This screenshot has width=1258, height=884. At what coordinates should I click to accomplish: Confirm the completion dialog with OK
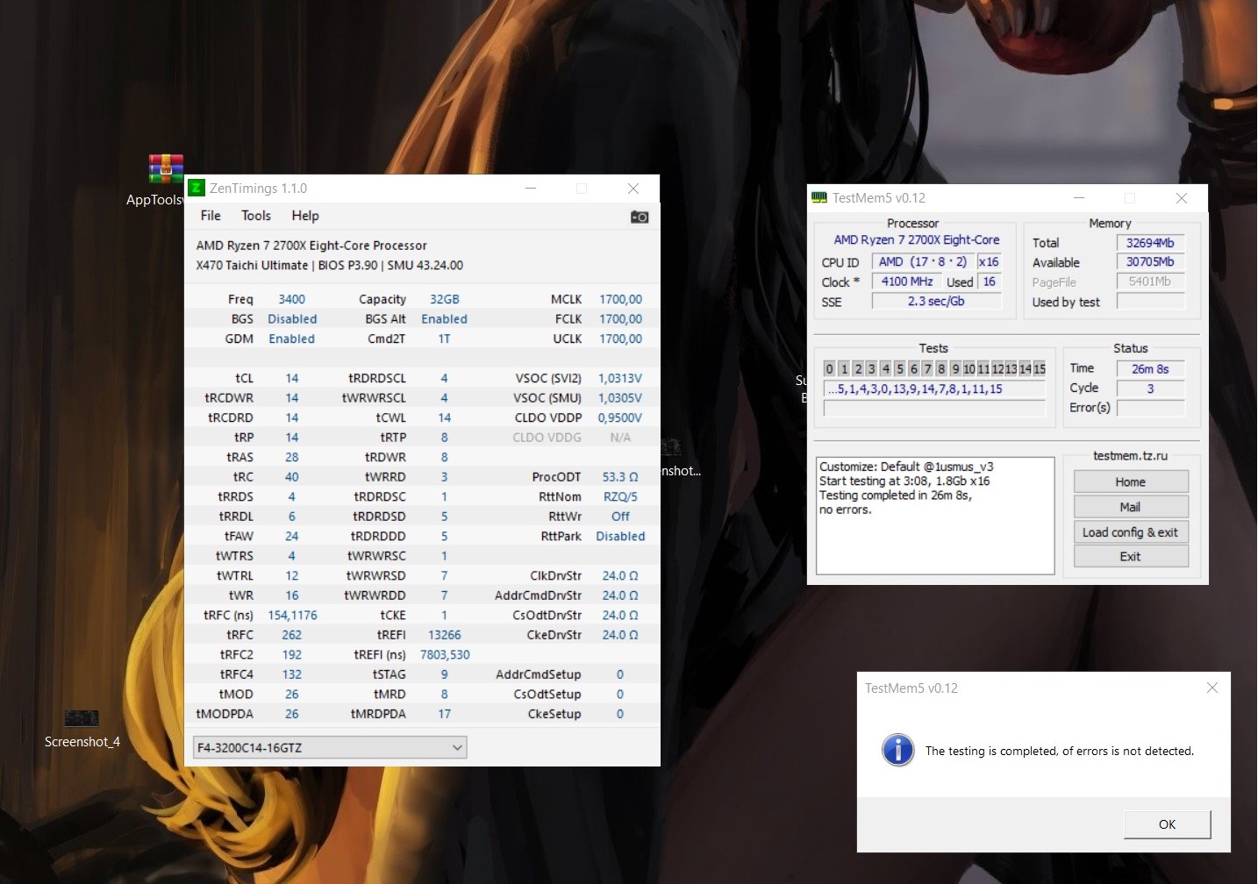click(x=1168, y=824)
